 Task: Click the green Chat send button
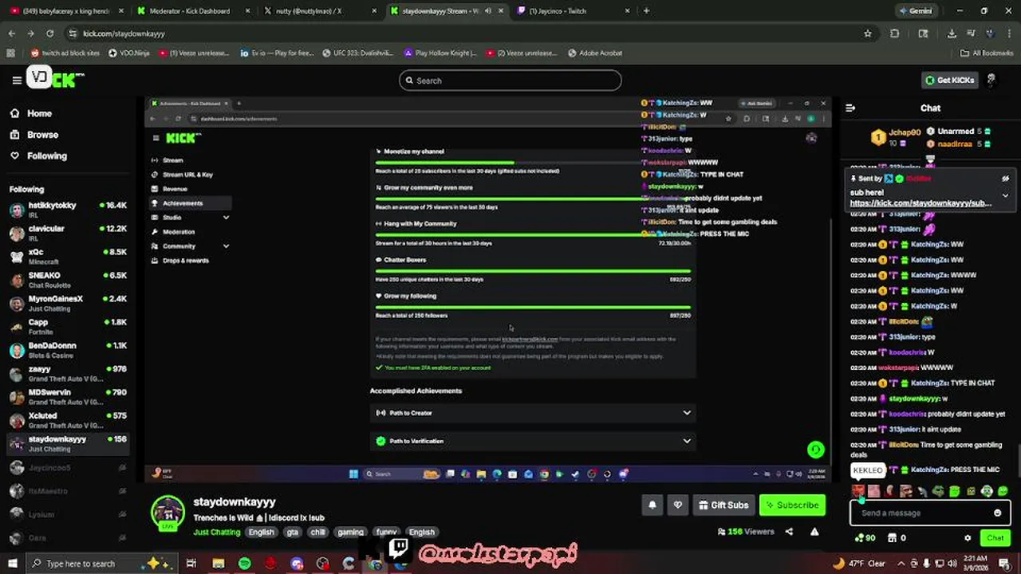(995, 538)
